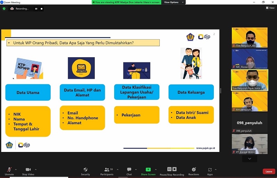Stop Video camera toggle
Screen dimensions: 277x178
pyautogui.click(x=28, y=170)
